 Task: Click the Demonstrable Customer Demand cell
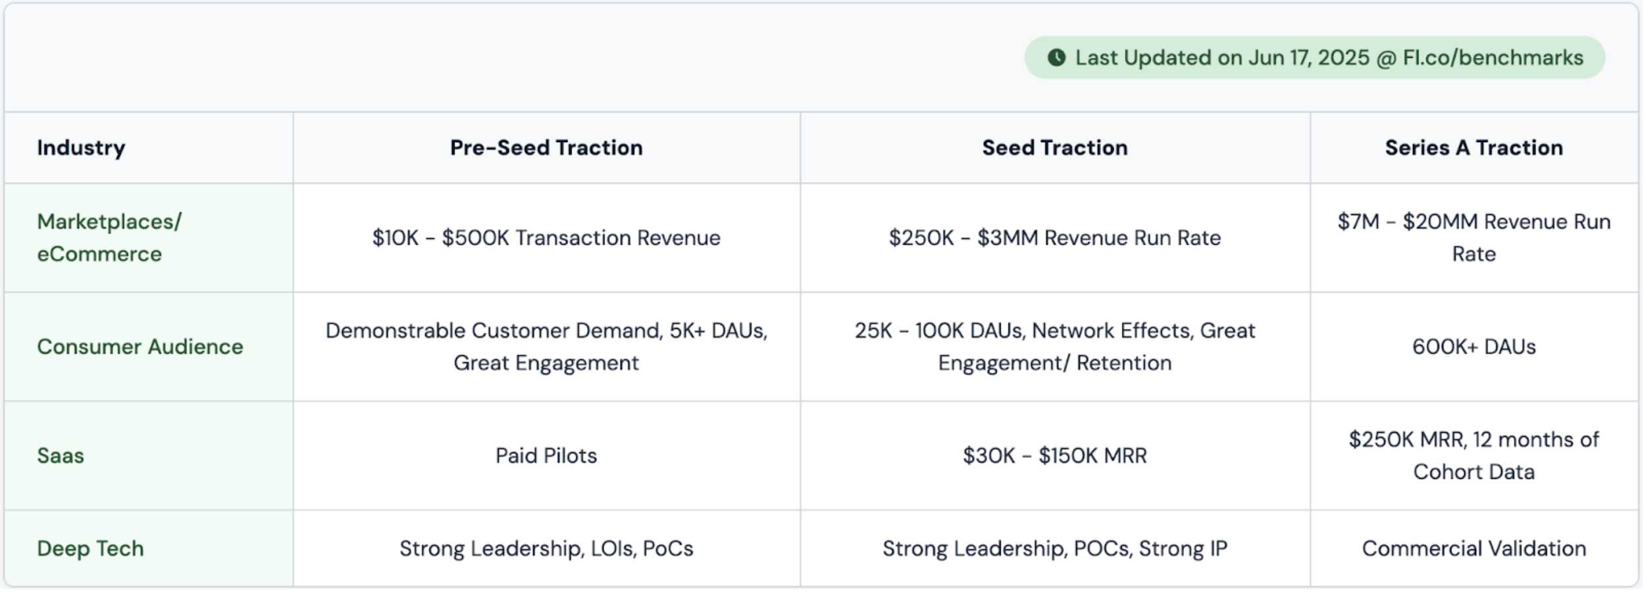(546, 347)
